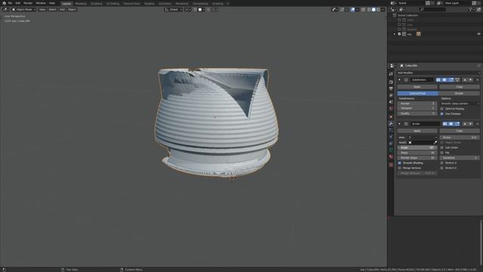Open the UV smooth options dropdown
This screenshot has width=483, height=272.
[460, 104]
